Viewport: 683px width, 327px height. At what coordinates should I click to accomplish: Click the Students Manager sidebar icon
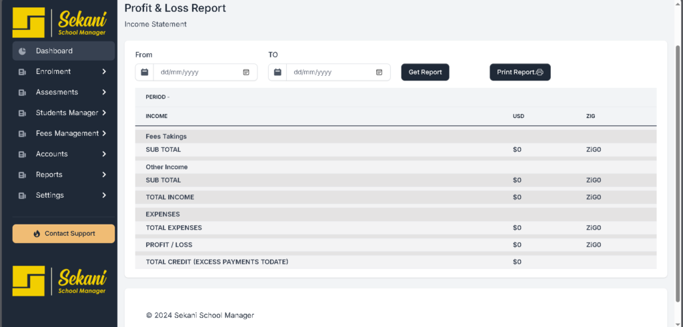click(x=22, y=113)
